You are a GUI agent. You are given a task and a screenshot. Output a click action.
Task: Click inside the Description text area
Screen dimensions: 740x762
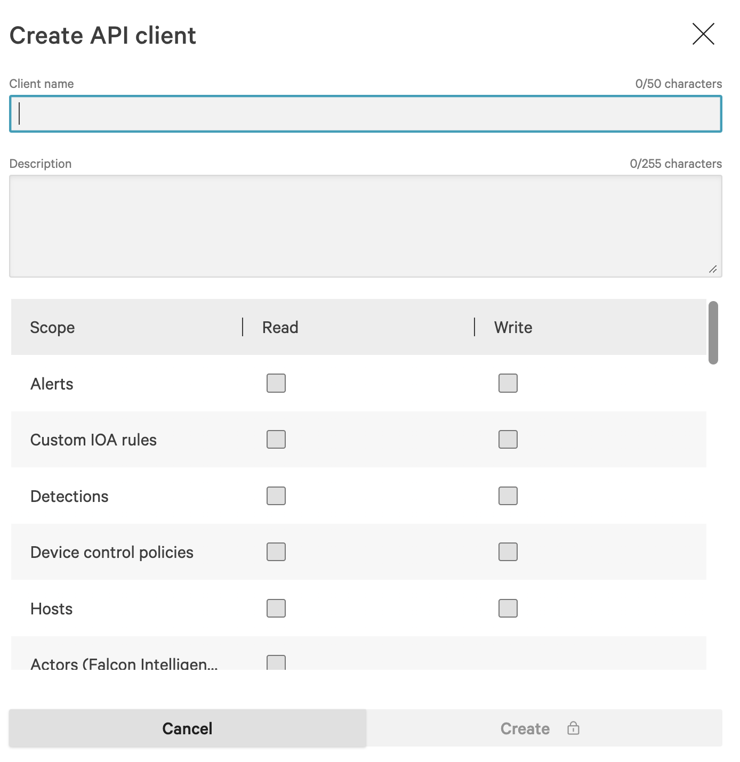(366, 226)
